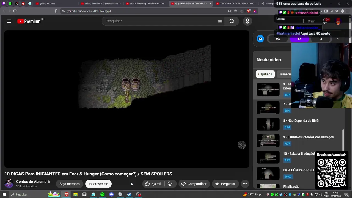The image size is (352, 198).
Task: Open the zoom magnifier icon in address bar
Action: (x=236, y=11)
